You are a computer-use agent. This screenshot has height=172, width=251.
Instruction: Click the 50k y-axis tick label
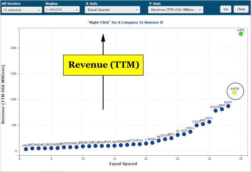pyautogui.click(x=14, y=125)
